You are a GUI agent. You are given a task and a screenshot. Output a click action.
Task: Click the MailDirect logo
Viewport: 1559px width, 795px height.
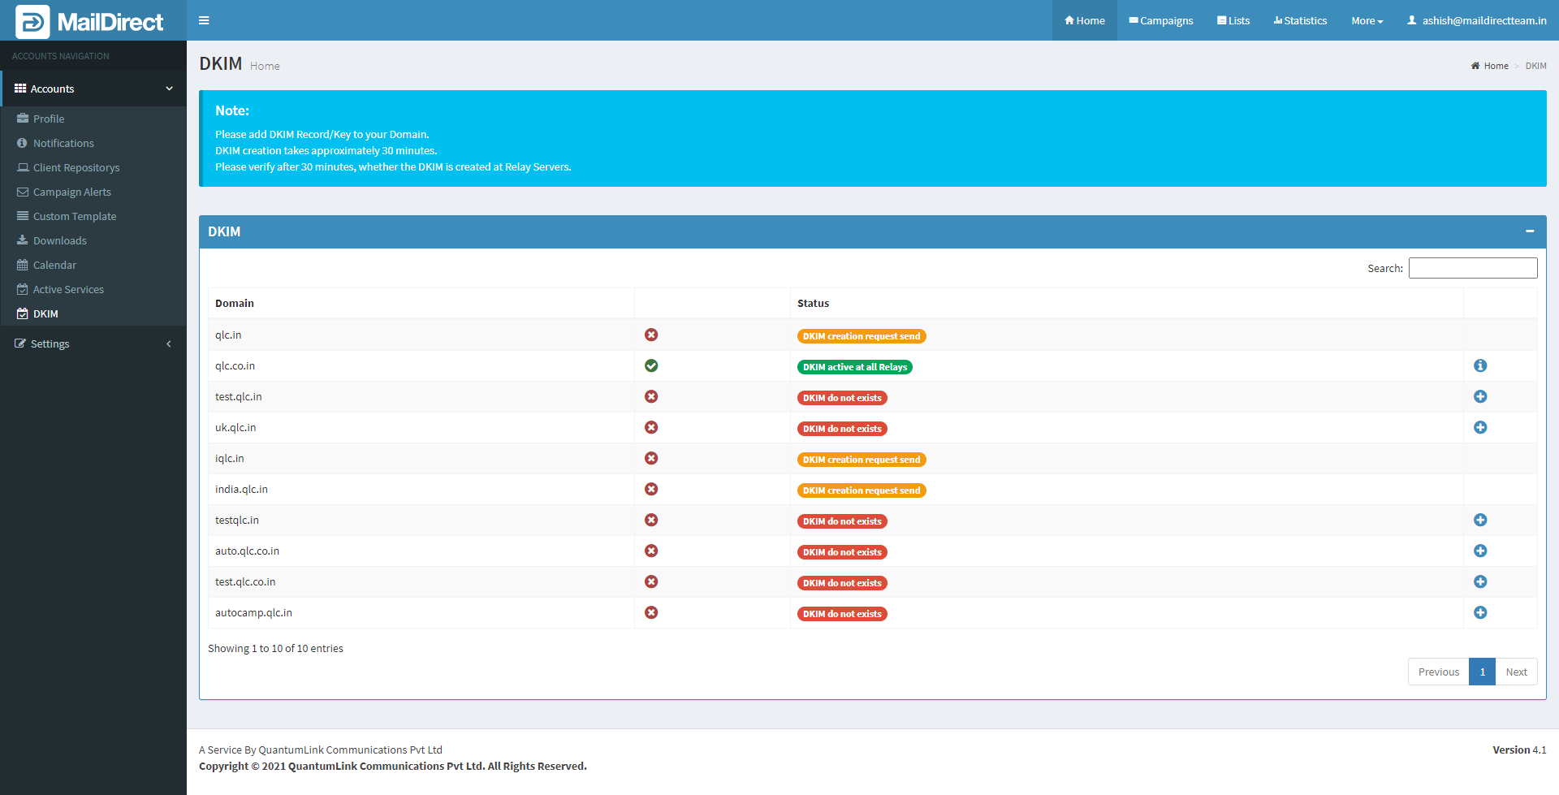(x=90, y=21)
